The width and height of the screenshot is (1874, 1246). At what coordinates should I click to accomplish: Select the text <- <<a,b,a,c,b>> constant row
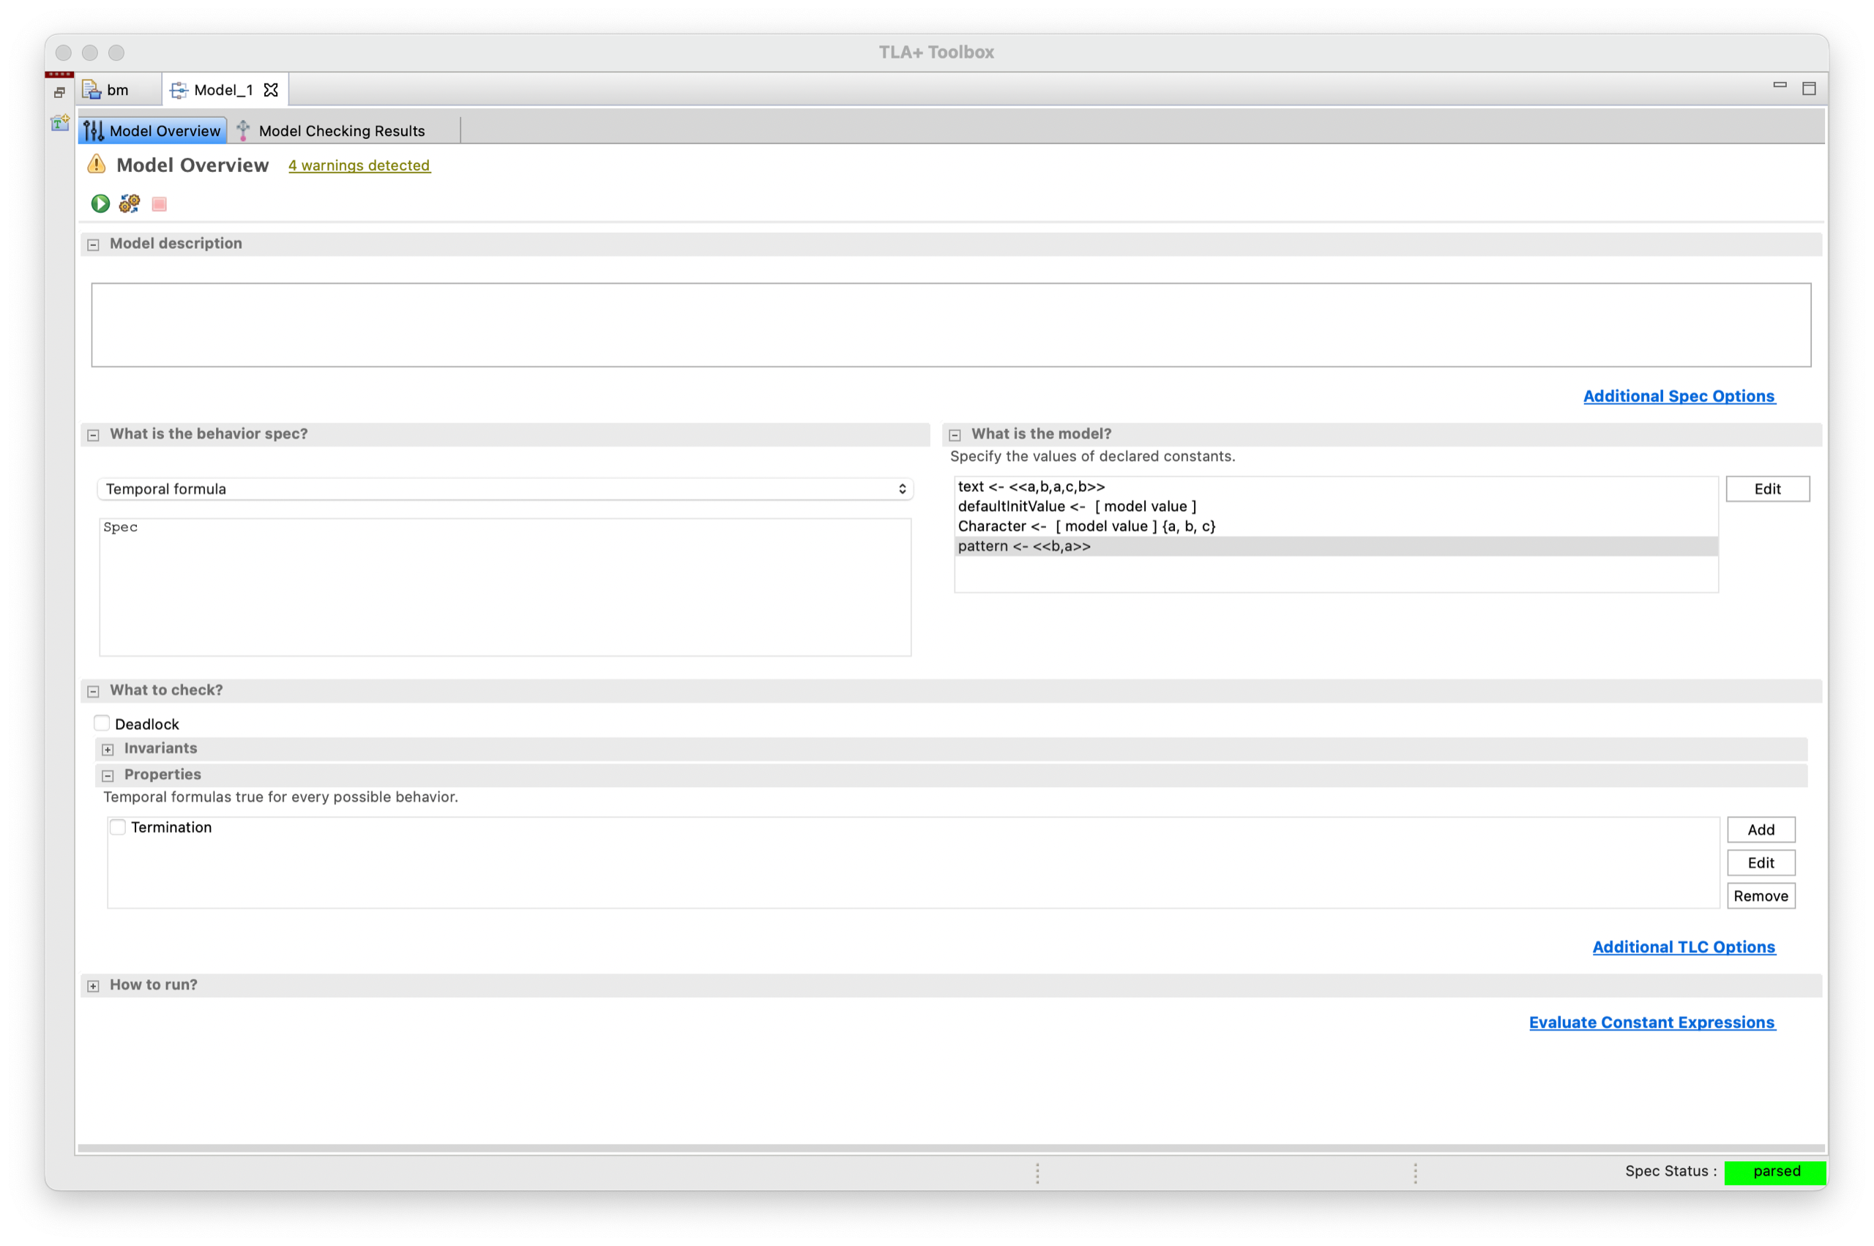click(x=1335, y=486)
